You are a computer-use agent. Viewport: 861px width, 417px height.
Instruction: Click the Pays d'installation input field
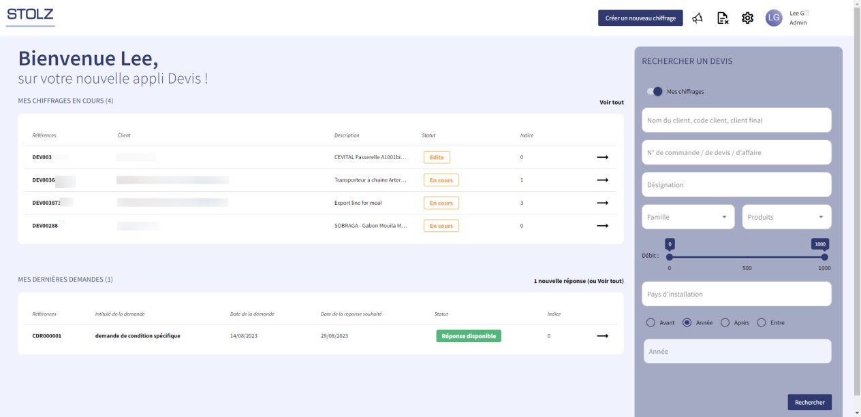tap(736, 294)
